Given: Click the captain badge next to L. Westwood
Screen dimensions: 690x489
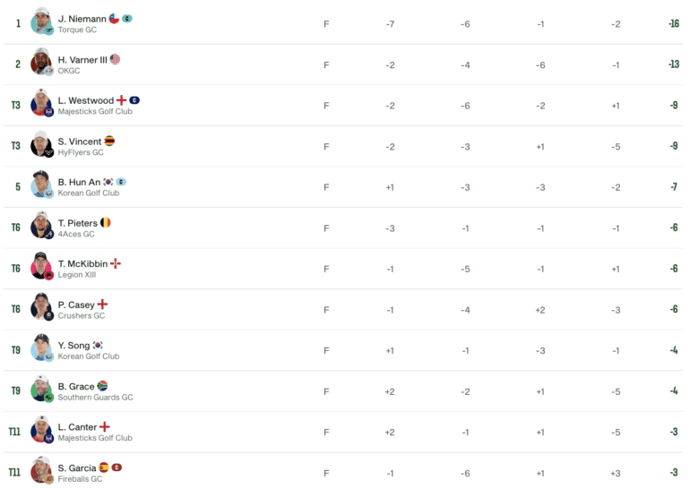Looking at the screenshot, I should (x=134, y=100).
